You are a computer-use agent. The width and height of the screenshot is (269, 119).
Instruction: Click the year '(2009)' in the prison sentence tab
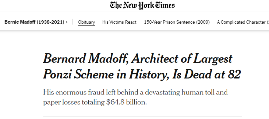203,22
